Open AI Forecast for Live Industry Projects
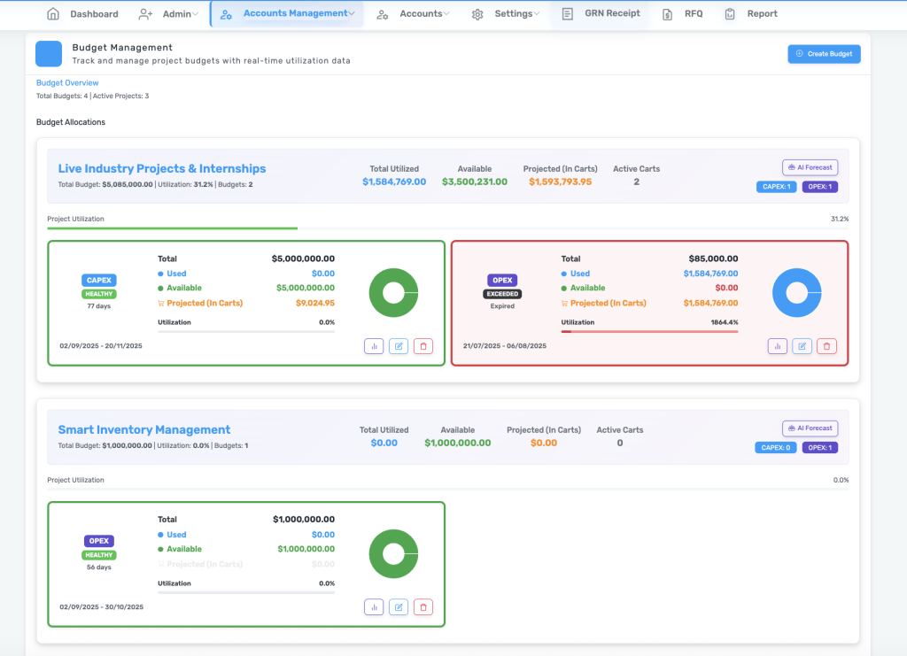907x656 pixels. click(810, 167)
